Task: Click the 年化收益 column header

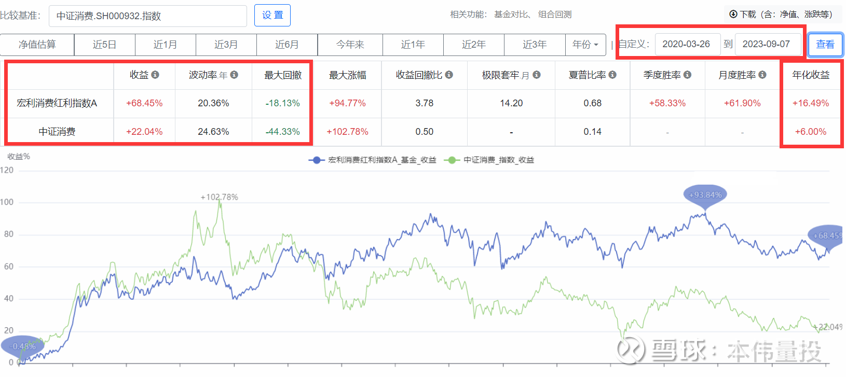Action: point(811,75)
